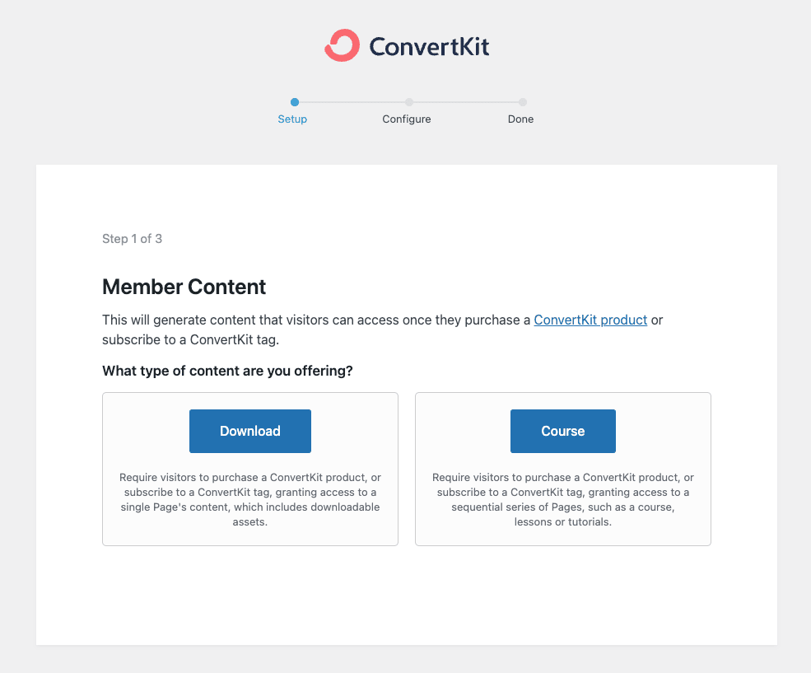The width and height of the screenshot is (811, 673).
Task: Go to the Setup step label
Action: (x=292, y=119)
